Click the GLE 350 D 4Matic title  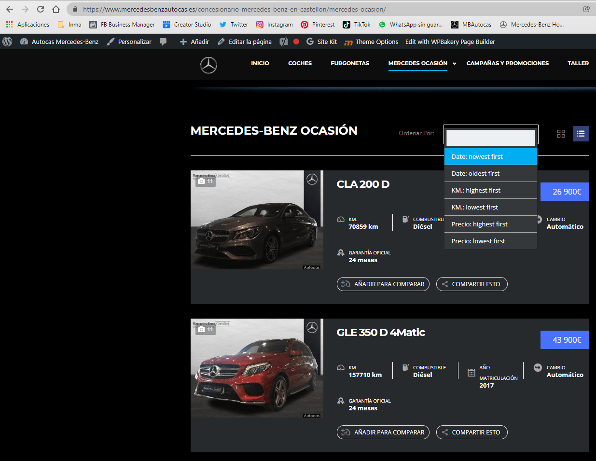point(381,332)
